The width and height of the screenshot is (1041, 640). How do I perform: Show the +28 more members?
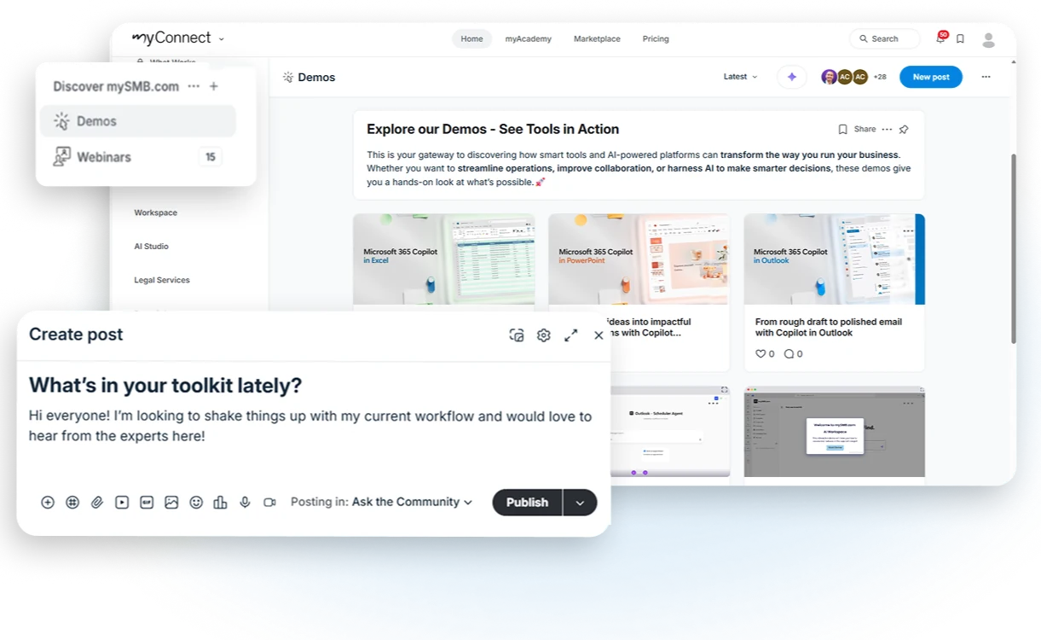(x=880, y=77)
